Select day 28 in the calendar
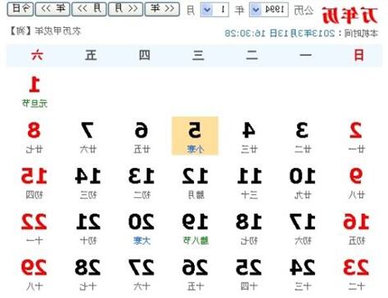The image size is (388, 298). coord(88,274)
